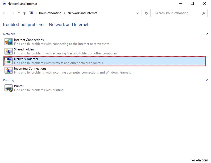Click description about connecting to the Internet
The width and height of the screenshot is (211, 163).
pyautogui.click(x=62, y=44)
